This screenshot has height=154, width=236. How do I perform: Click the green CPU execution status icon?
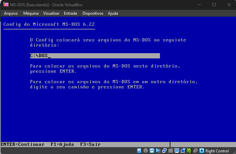(189, 150)
